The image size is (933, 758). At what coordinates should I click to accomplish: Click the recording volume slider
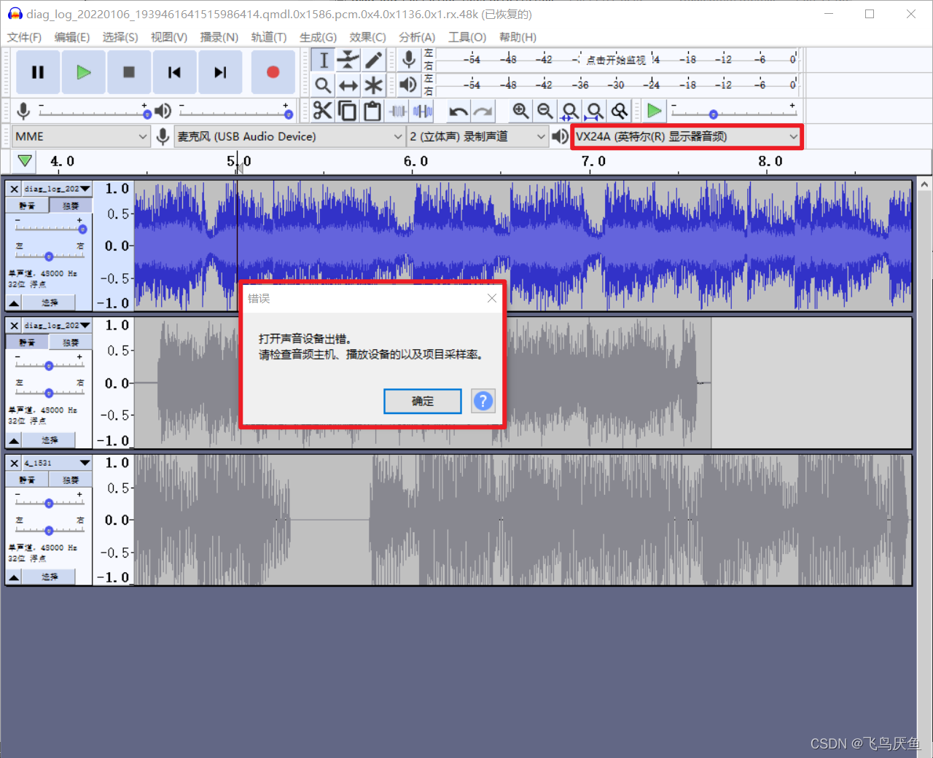tap(93, 112)
